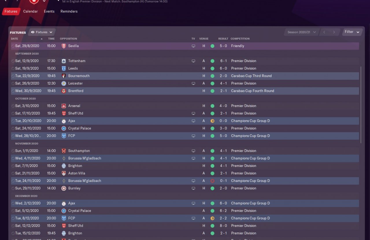370x240 pixels.
Task: Toggle the checkmark beside Sun, 29/11/2020 fixture
Action: click(x=13, y=188)
